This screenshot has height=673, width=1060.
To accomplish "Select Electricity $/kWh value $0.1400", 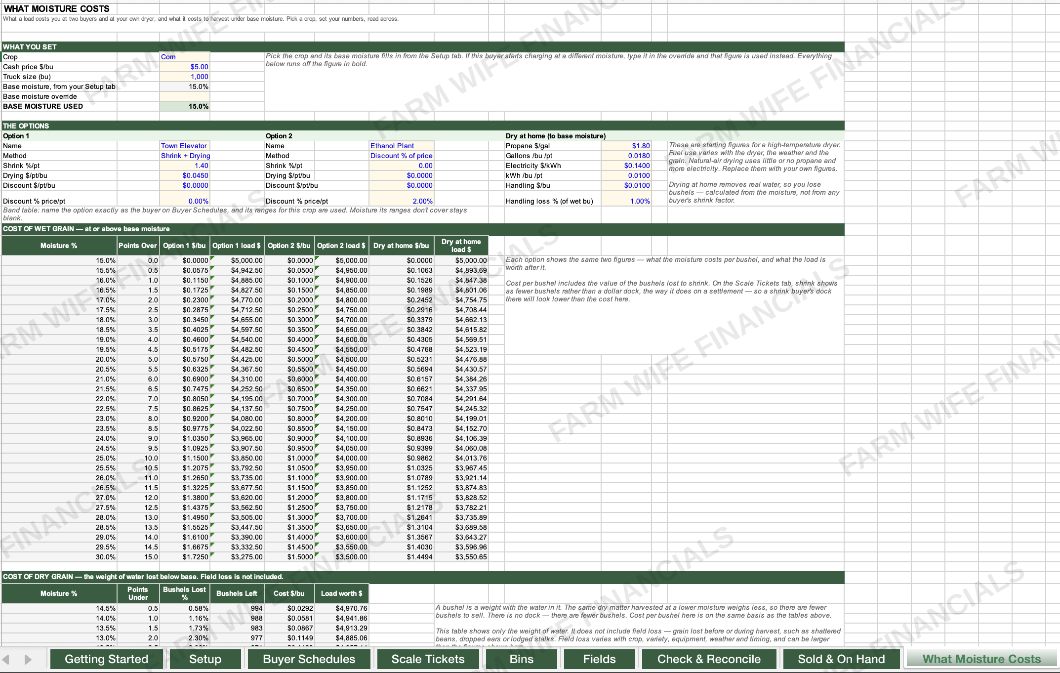I will coord(626,166).
